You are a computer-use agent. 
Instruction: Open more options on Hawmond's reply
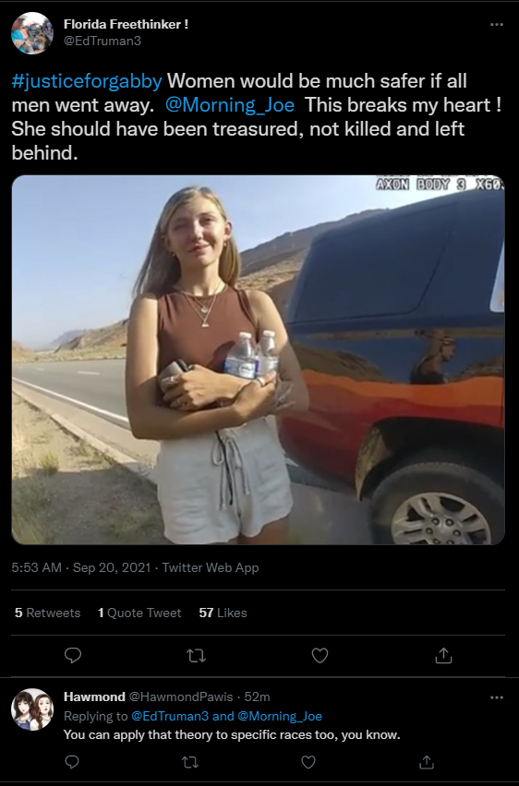click(x=497, y=697)
